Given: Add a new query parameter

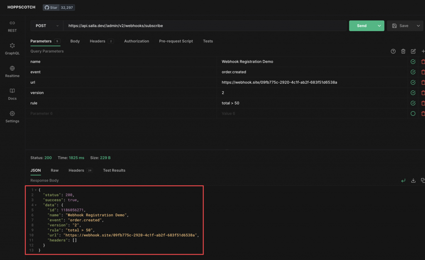Looking at the screenshot, I should pyautogui.click(x=423, y=51).
